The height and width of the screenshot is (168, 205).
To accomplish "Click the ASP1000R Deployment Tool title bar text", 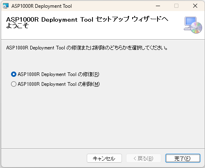I will tap(42, 6).
